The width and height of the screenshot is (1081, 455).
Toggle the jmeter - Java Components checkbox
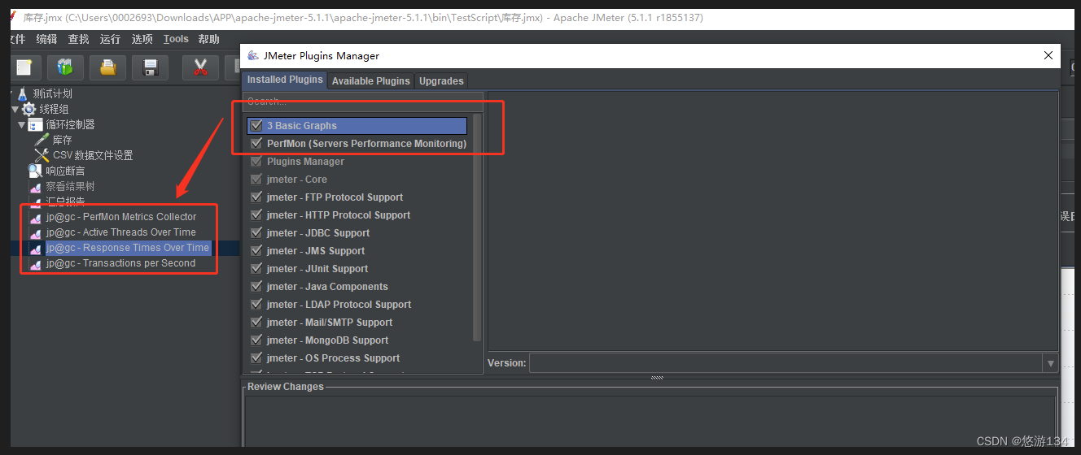point(256,287)
